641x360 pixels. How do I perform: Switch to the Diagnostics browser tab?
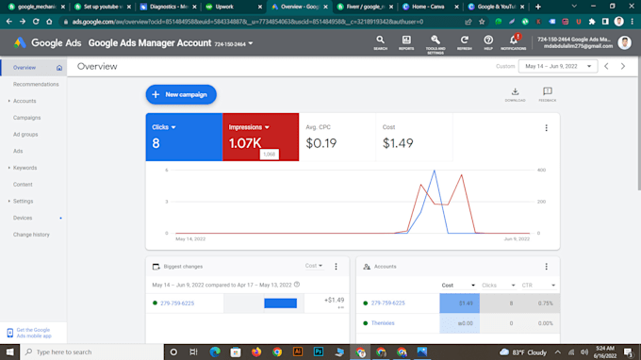pyautogui.click(x=168, y=7)
